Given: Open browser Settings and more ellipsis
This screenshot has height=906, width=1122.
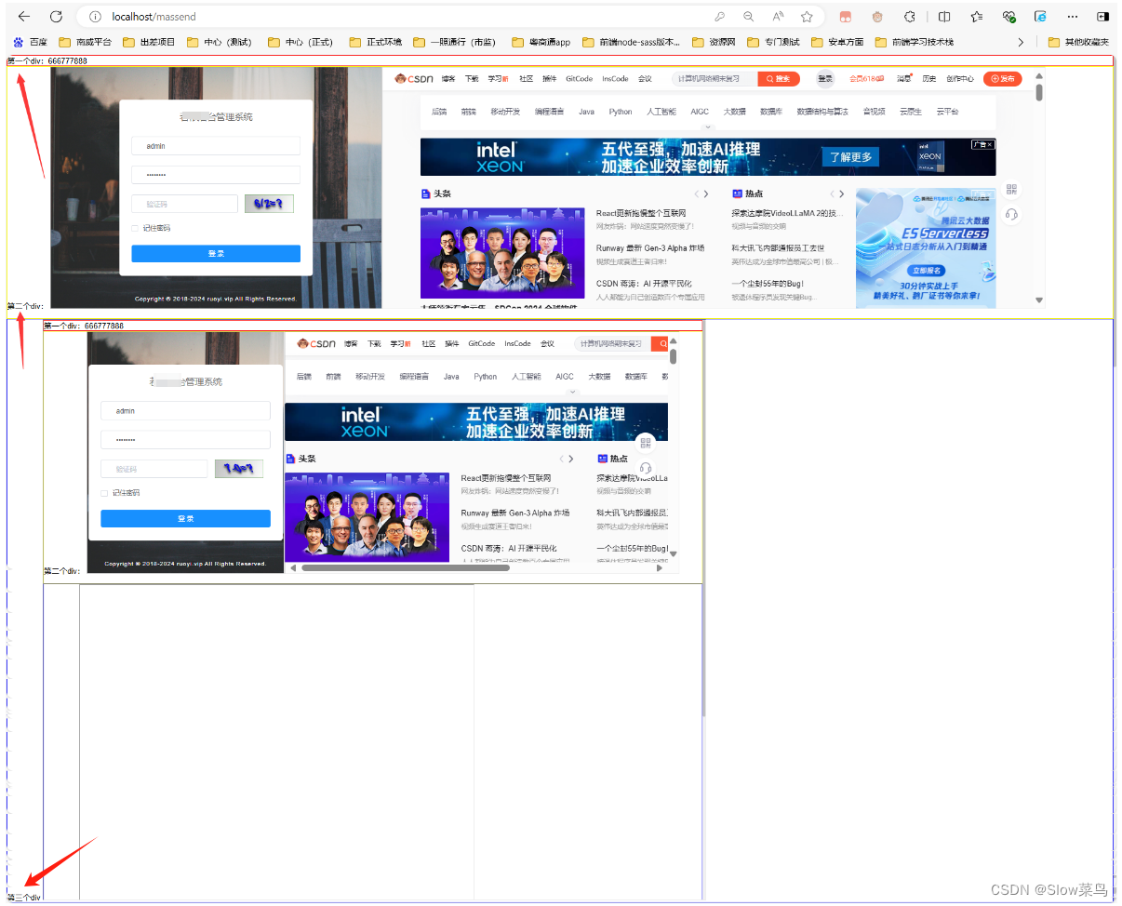Looking at the screenshot, I should [1072, 17].
